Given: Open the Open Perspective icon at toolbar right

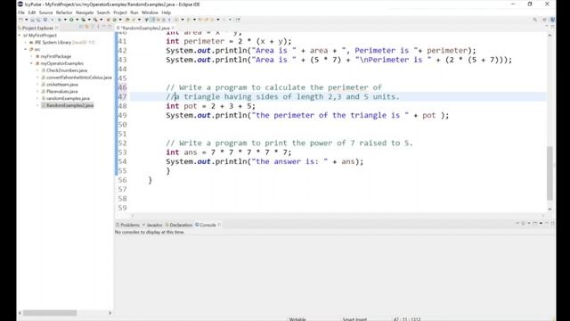Looking at the screenshot, I should point(544,20).
